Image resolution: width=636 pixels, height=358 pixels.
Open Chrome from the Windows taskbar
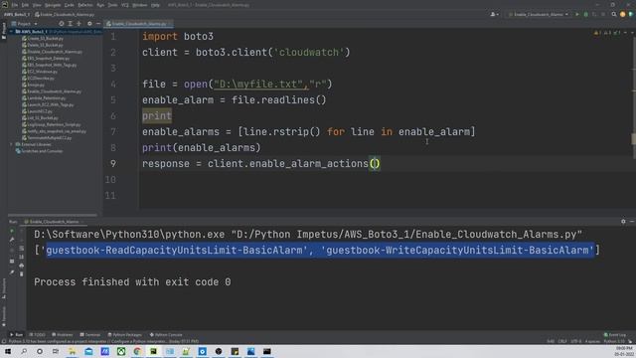click(137, 351)
